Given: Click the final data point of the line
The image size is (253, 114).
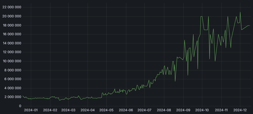Looking at the screenshot, I should [x=250, y=26].
